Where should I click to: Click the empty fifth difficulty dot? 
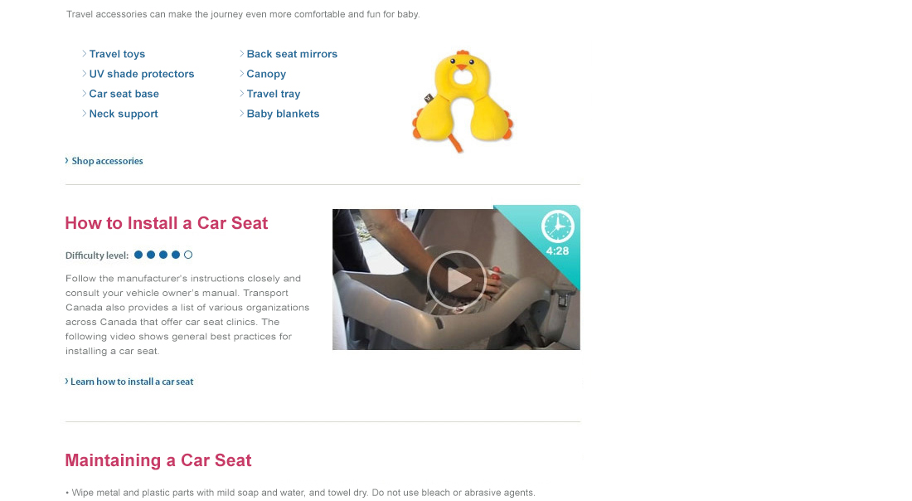[188, 255]
